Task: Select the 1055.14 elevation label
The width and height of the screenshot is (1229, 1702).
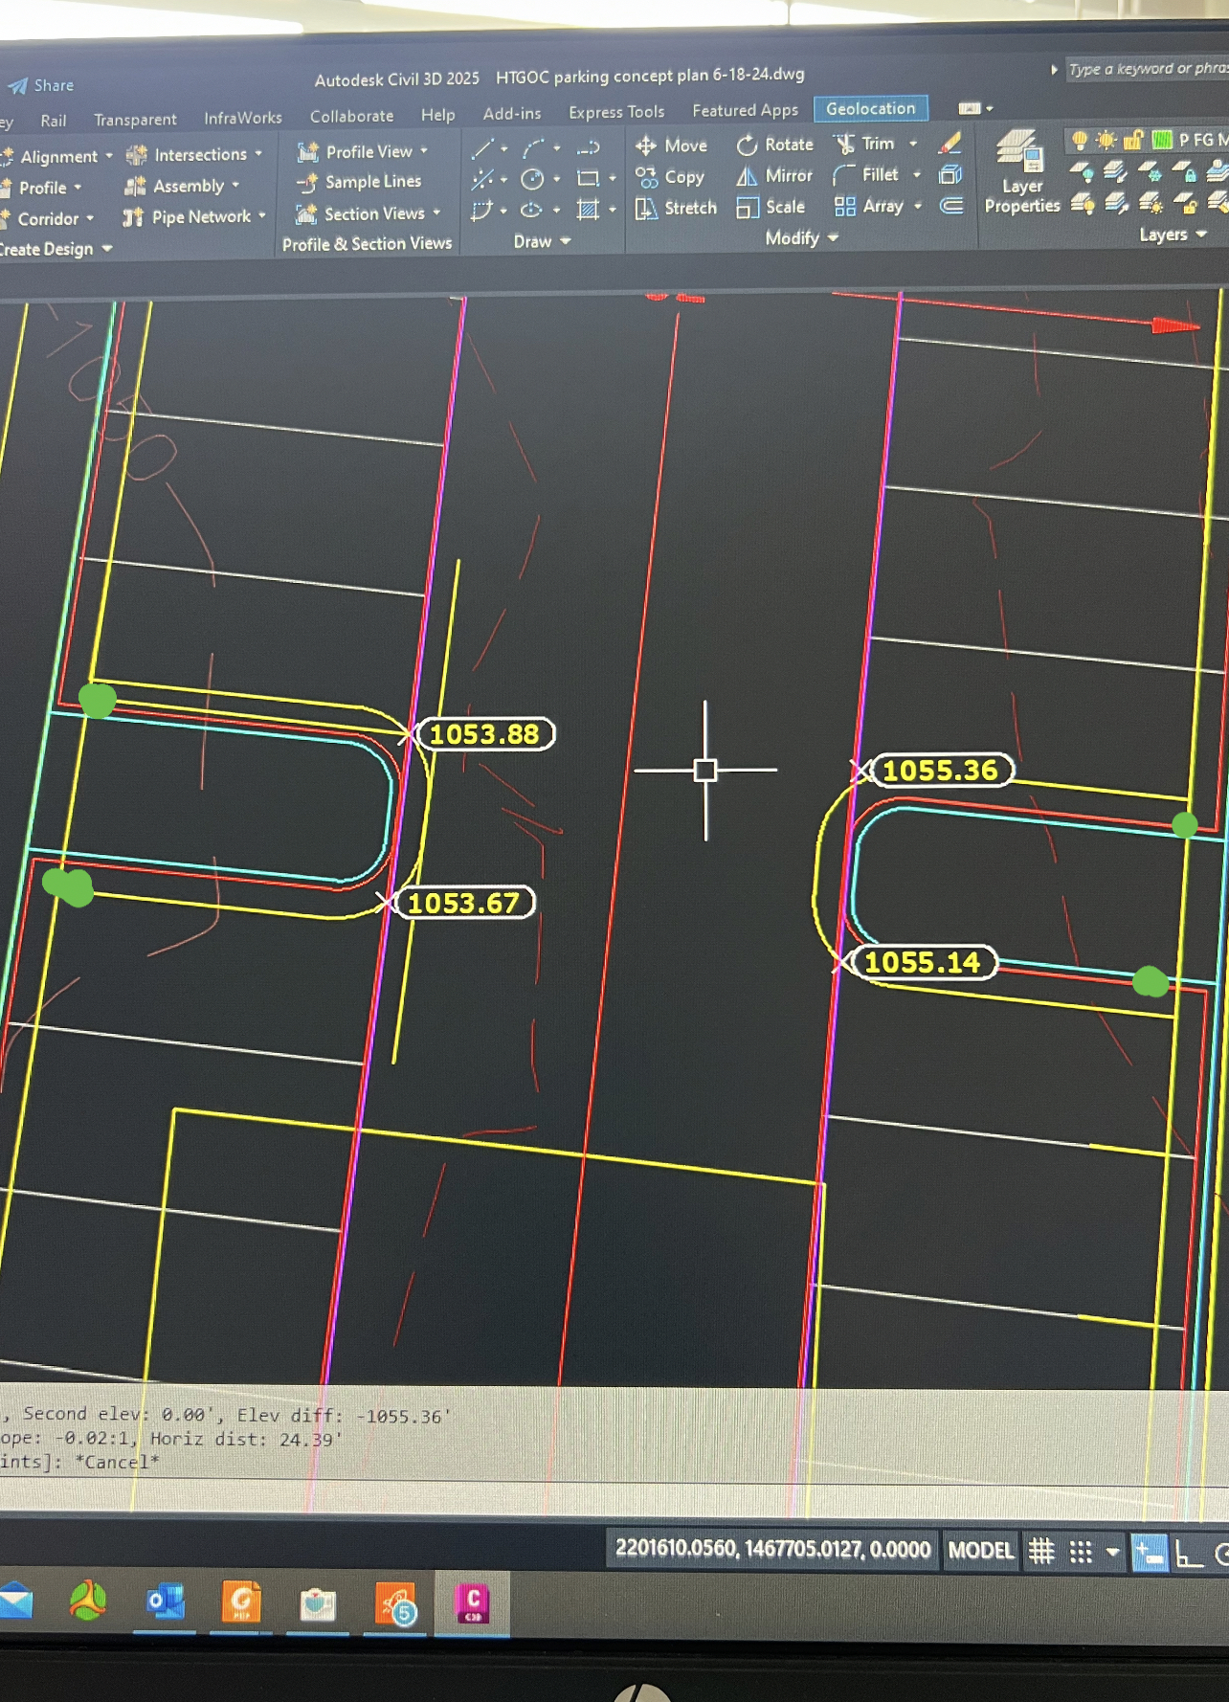Action: [924, 962]
